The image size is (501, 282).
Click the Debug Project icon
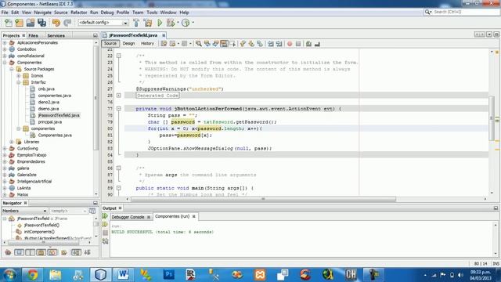click(171, 23)
